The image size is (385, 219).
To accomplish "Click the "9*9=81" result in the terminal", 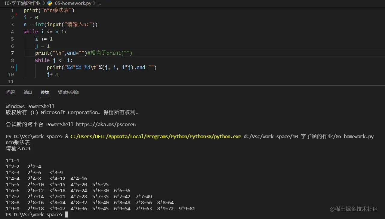I will coord(187,208).
